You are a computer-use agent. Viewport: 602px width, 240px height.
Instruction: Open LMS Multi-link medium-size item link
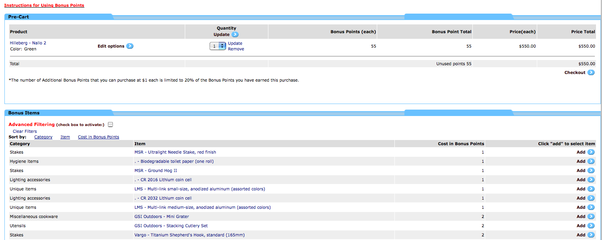pyautogui.click(x=202, y=207)
